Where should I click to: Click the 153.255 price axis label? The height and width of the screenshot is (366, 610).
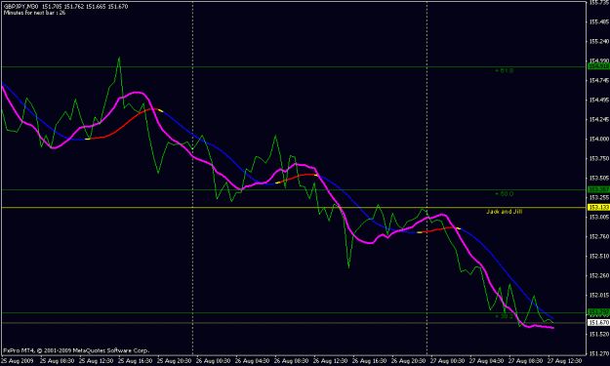tap(599, 197)
